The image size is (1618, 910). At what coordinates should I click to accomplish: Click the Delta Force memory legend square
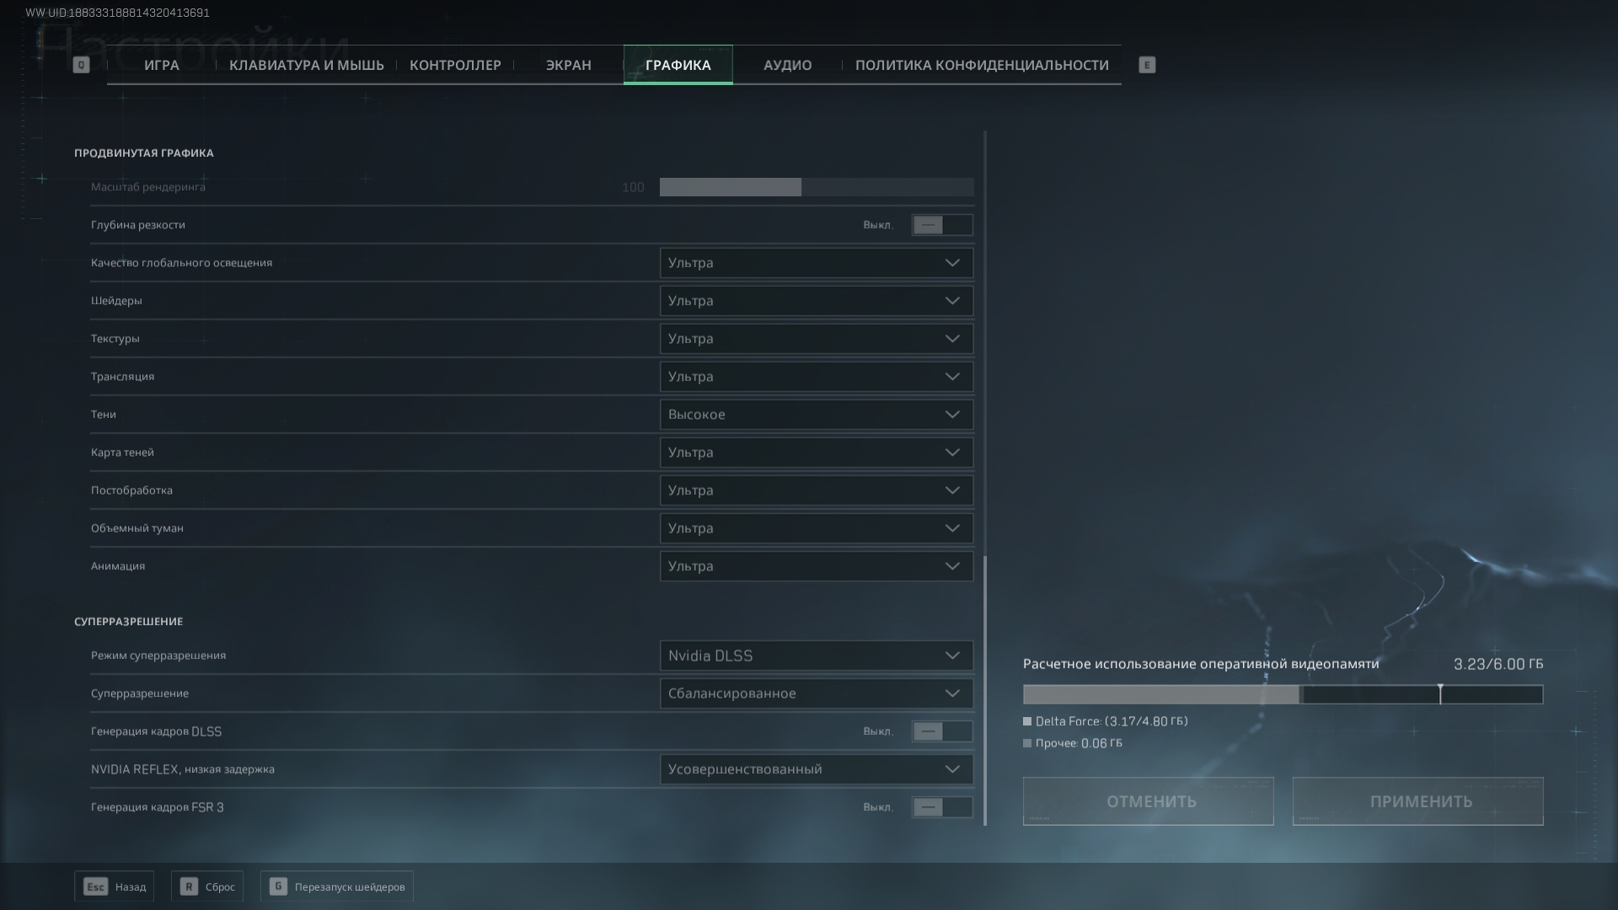pyautogui.click(x=1027, y=721)
